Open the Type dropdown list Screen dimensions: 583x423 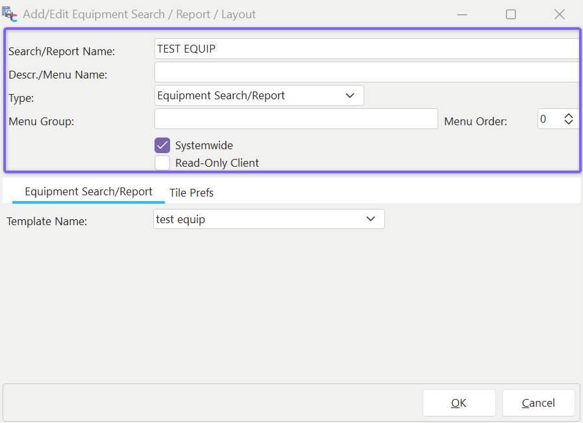pos(350,95)
